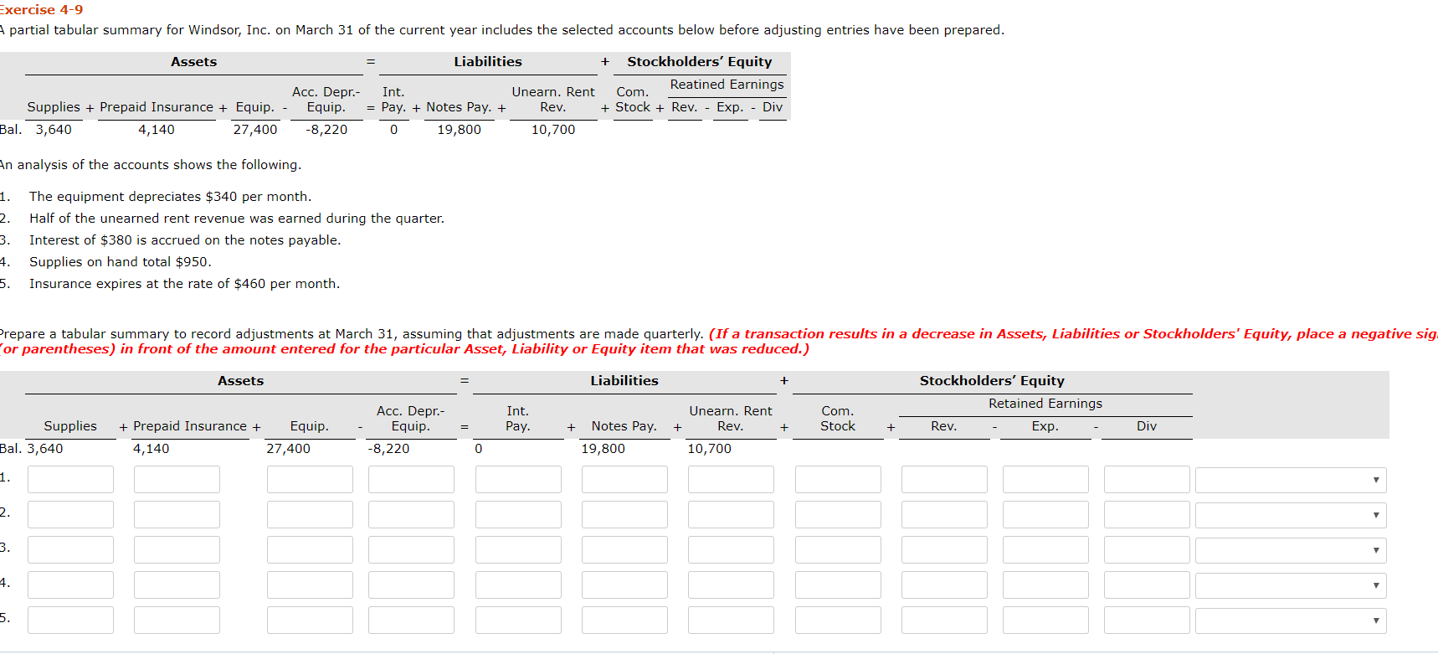The image size is (1438, 654).
Task: Click the Rev. input field in row 4
Action: pyautogui.click(x=944, y=585)
